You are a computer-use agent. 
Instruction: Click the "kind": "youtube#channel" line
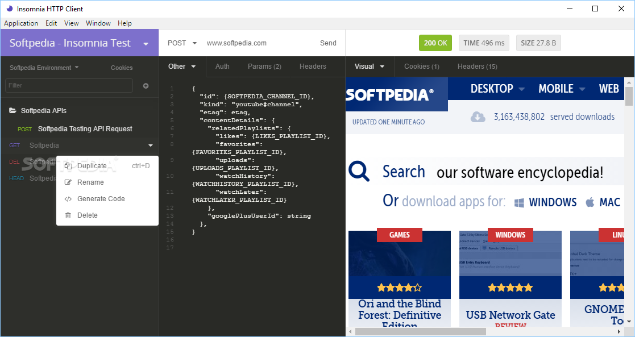point(251,105)
